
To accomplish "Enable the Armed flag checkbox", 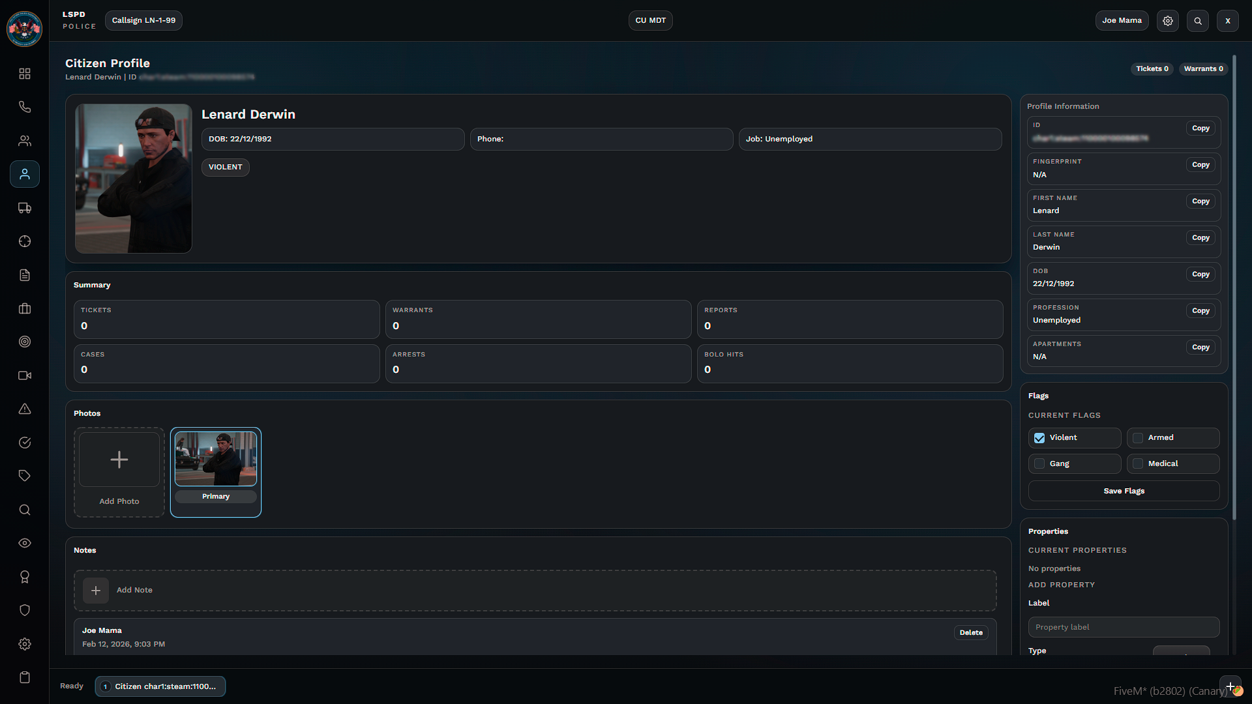I will (x=1138, y=438).
